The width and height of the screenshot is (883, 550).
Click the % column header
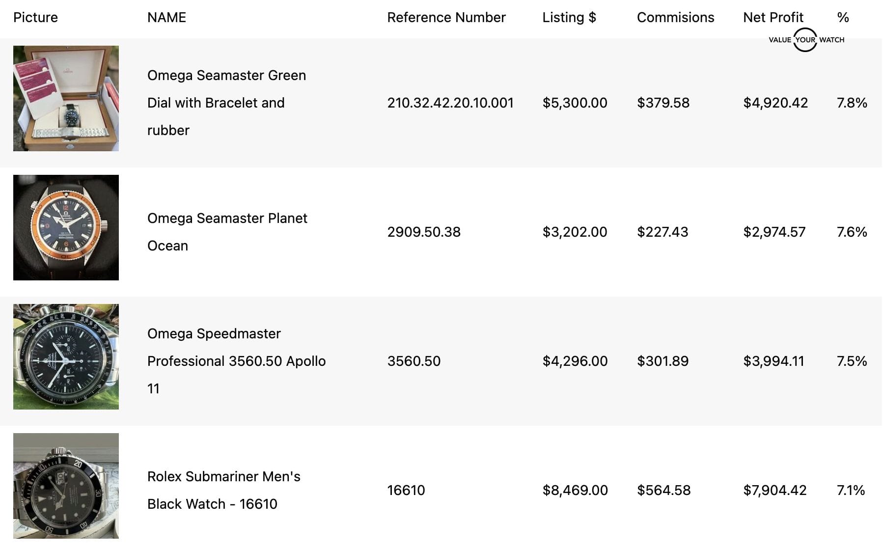tap(843, 18)
